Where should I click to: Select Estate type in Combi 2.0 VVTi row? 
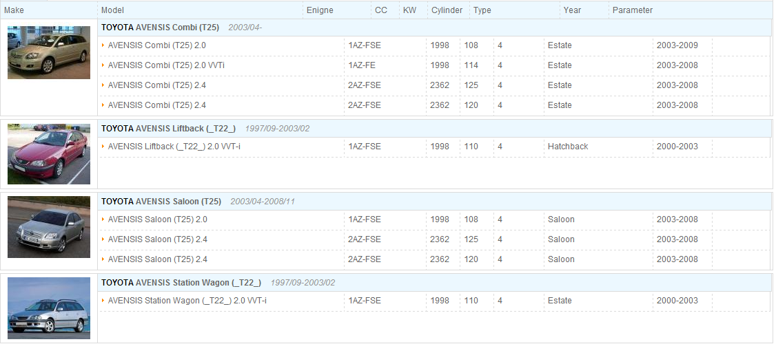[560, 65]
